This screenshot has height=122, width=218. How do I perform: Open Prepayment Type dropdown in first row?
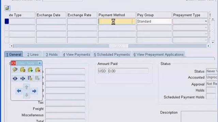click(206, 21)
